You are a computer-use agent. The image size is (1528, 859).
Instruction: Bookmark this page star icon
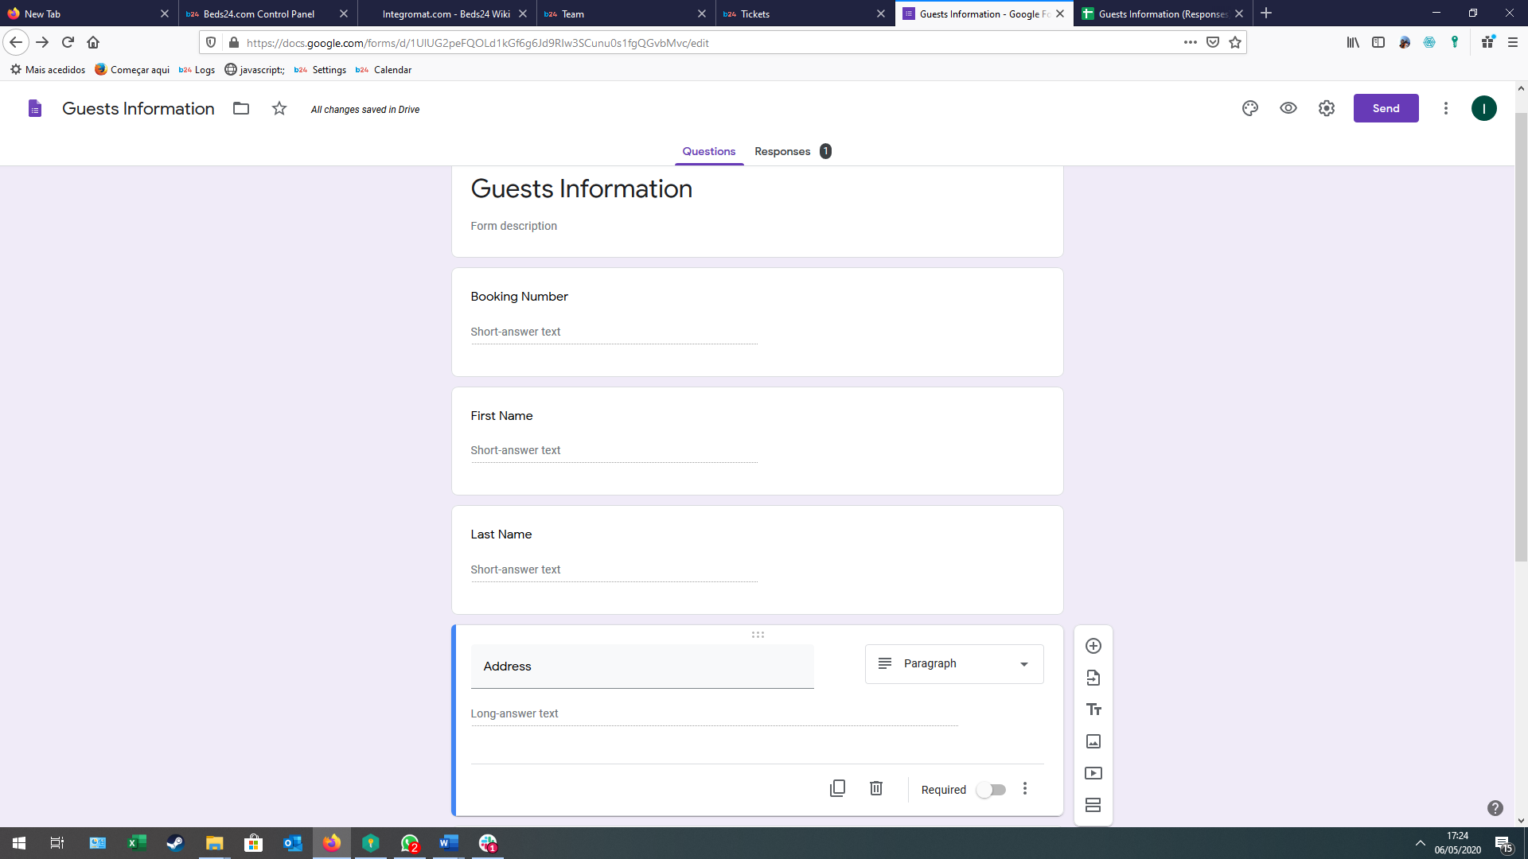pos(1235,43)
